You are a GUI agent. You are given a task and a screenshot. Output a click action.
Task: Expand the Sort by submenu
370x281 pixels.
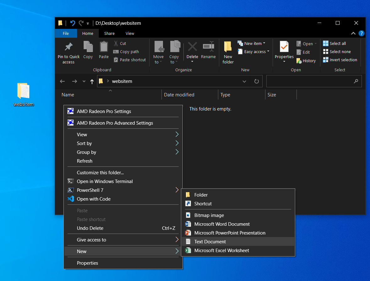(123, 143)
